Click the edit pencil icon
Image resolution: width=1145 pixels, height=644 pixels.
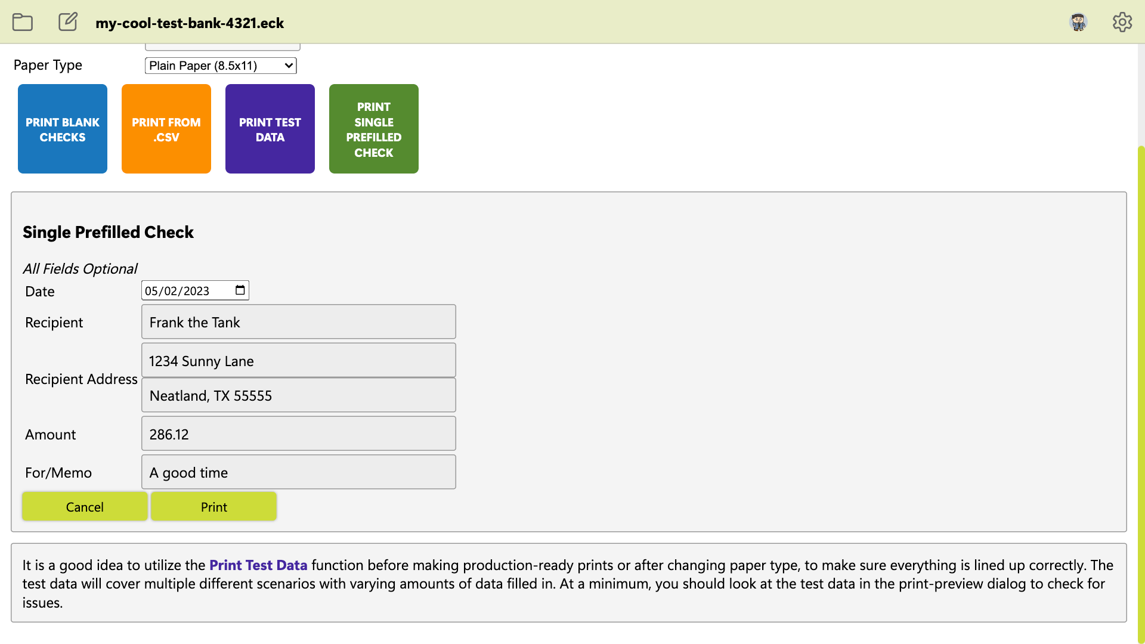pyautogui.click(x=68, y=21)
